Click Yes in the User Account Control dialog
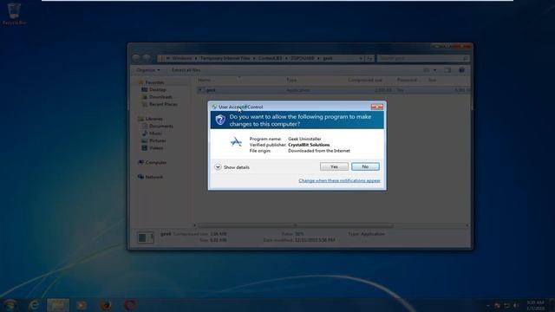 coord(334,166)
